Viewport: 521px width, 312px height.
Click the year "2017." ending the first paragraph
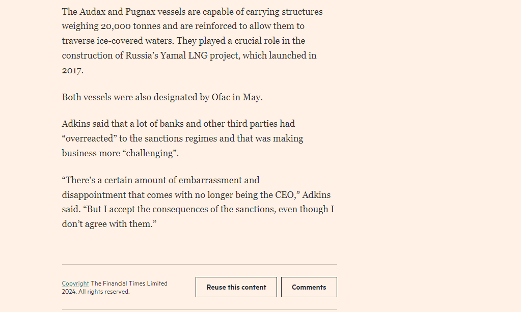pyautogui.click(x=72, y=70)
